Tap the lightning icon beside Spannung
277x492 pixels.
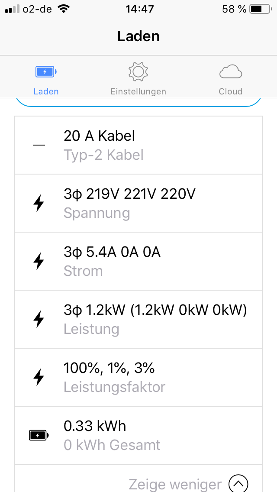[x=39, y=203]
